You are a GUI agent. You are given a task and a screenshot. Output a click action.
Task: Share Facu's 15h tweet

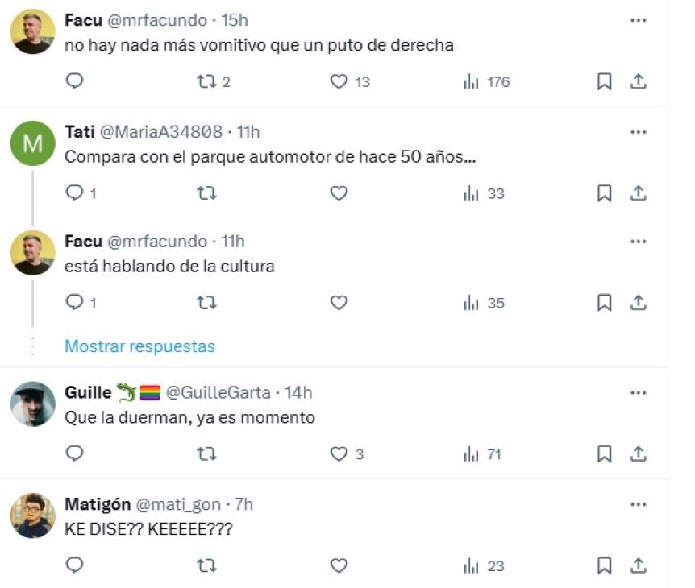coord(639,81)
